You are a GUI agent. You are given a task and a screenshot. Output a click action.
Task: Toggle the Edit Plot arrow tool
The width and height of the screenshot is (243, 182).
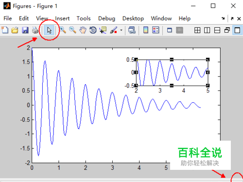(x=49, y=30)
